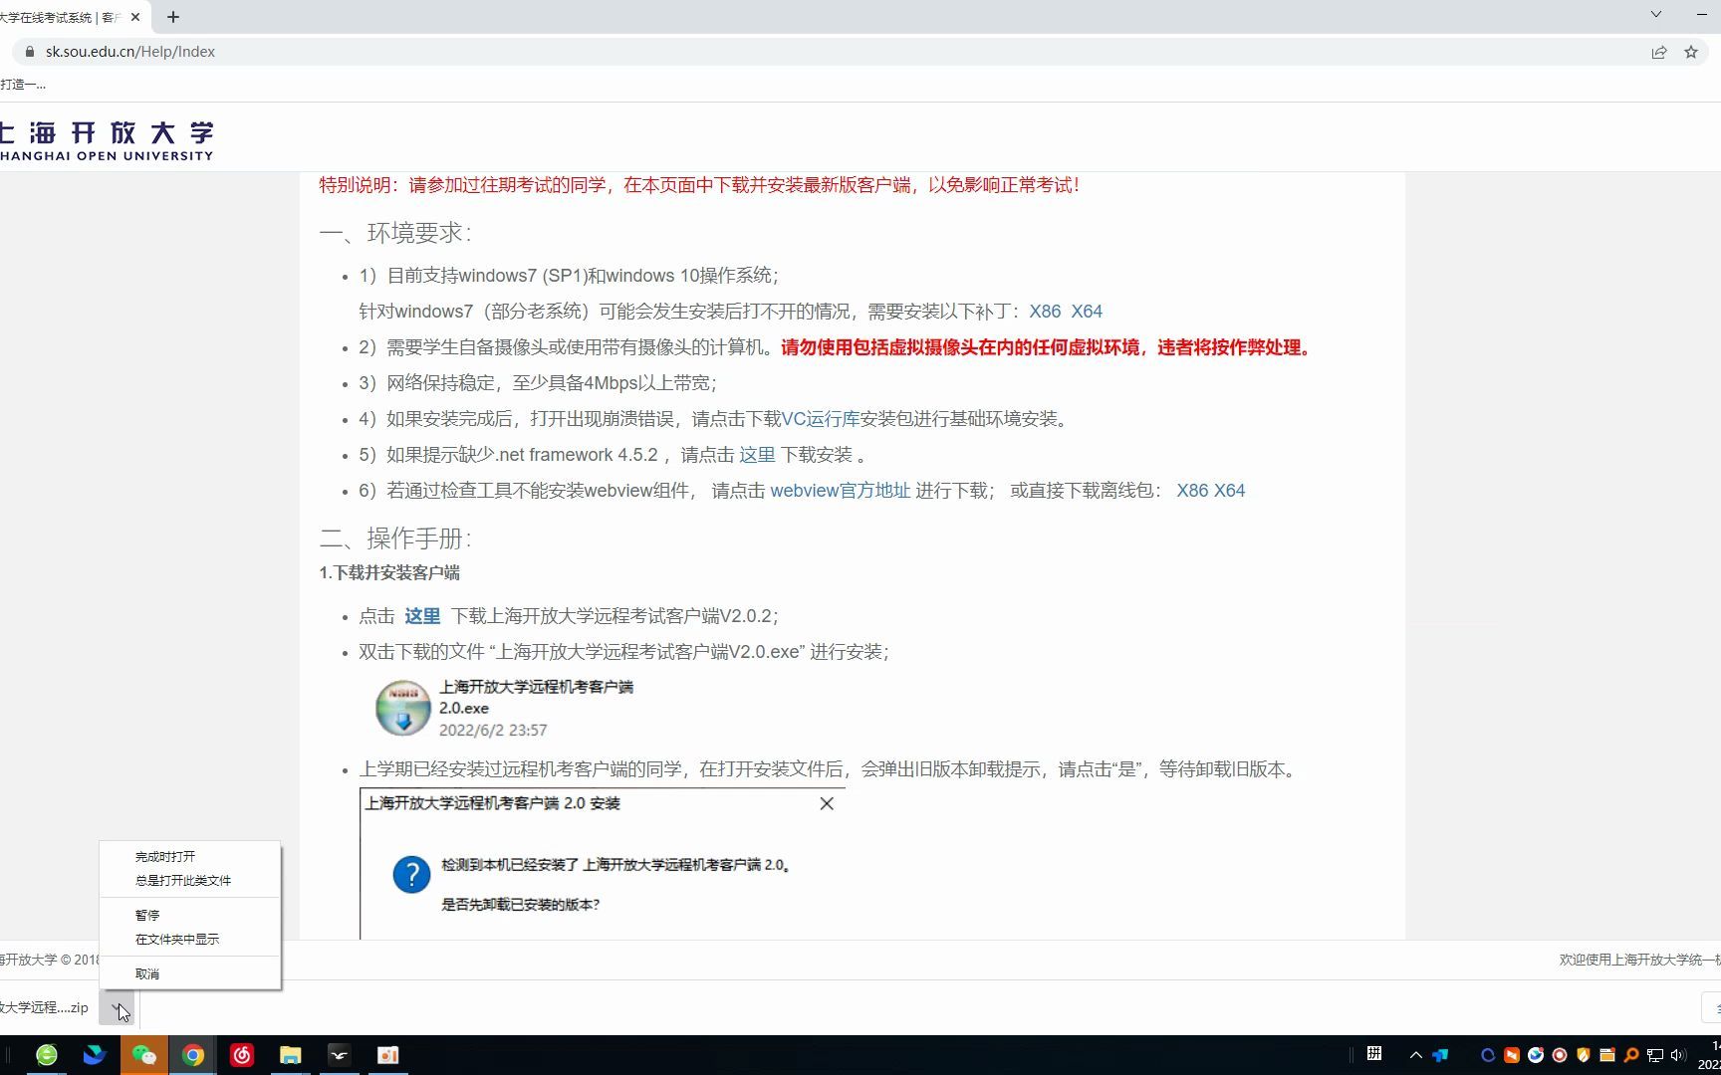Screen dimensions: 1721x1075
Task: Download the X64 Windows 7 patch
Action: [x=1087, y=312]
